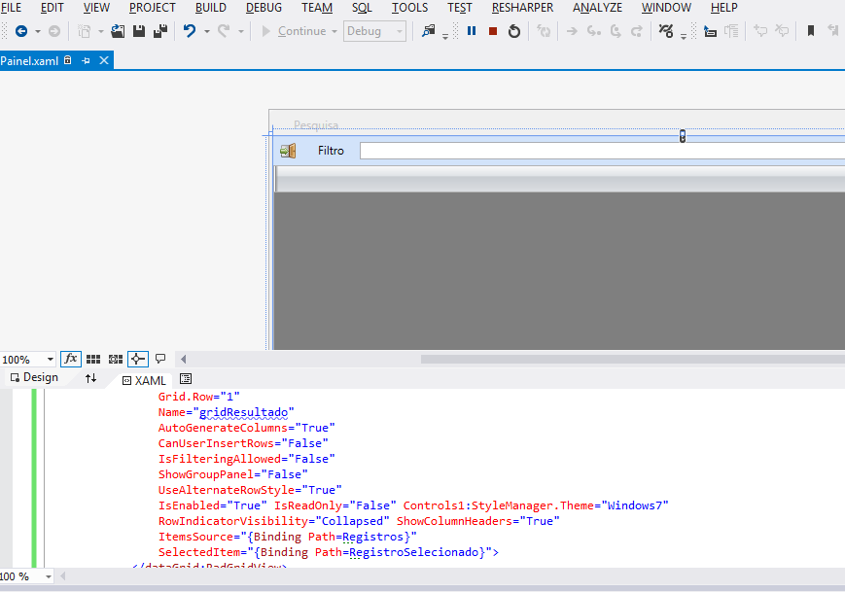Open the ANALYZE menu
The width and height of the screenshot is (845, 592).
[x=597, y=8]
